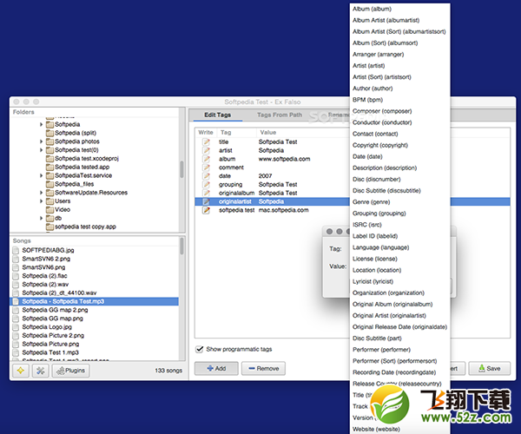Toggle Show programmatic tags checkbox
Image resolution: width=521 pixels, height=434 pixels.
pyautogui.click(x=200, y=349)
